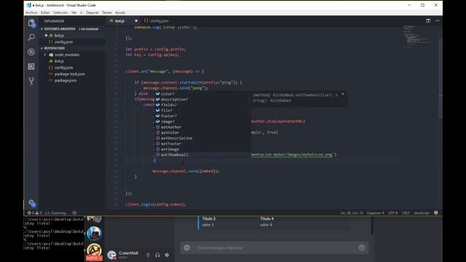The width and height of the screenshot is (466, 262).
Task: Open the Extensions view in activity bar
Action: tap(31, 66)
